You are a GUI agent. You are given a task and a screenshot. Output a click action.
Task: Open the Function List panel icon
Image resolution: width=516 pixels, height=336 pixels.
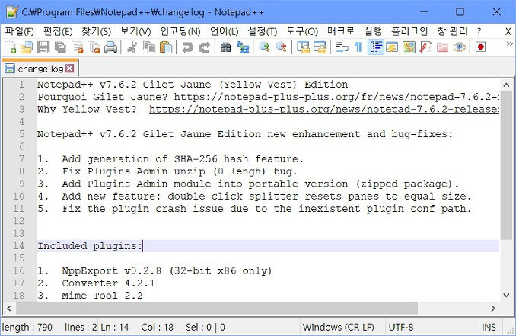click(425, 47)
